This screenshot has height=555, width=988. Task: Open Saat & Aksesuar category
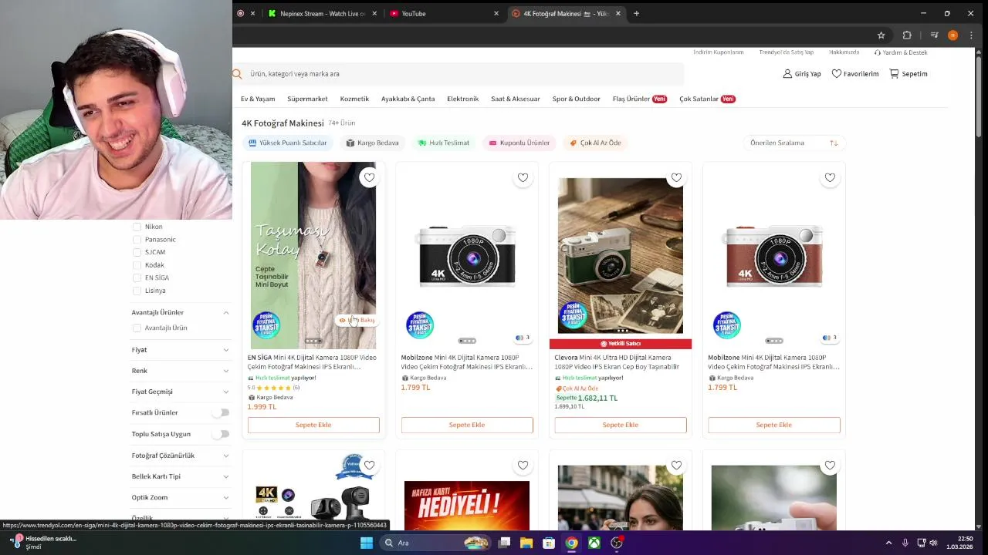pos(515,99)
